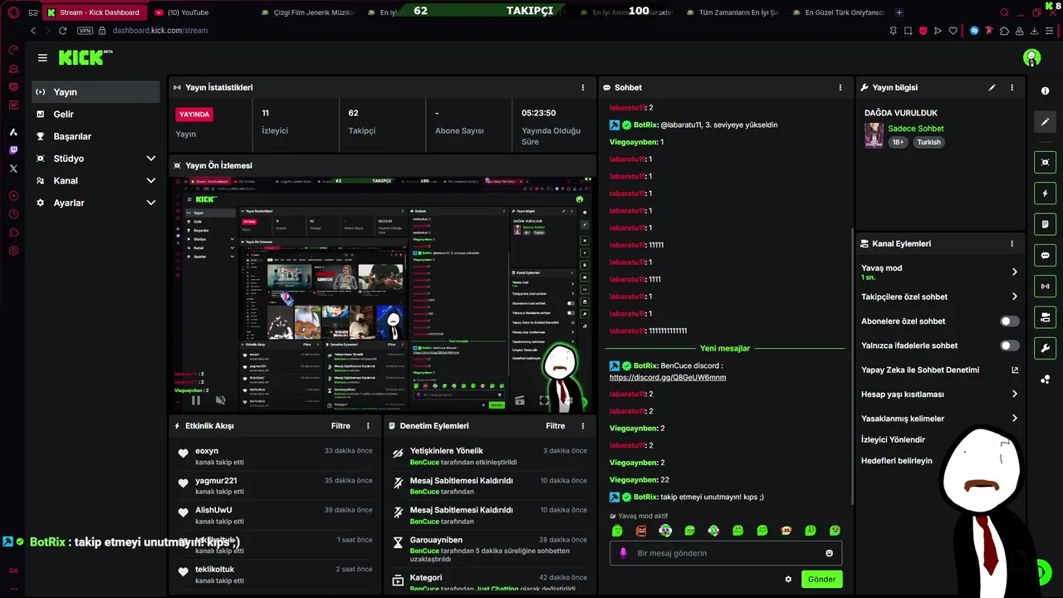Click the broadcast signal button in right rail

1045,287
